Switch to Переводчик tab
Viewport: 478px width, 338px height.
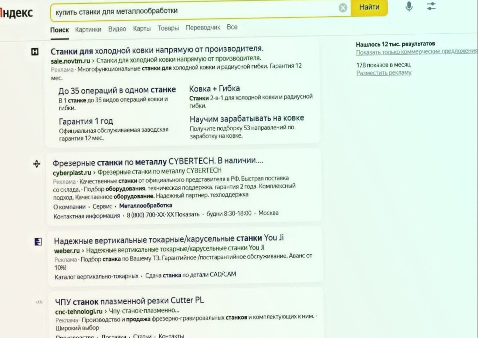(x=203, y=27)
